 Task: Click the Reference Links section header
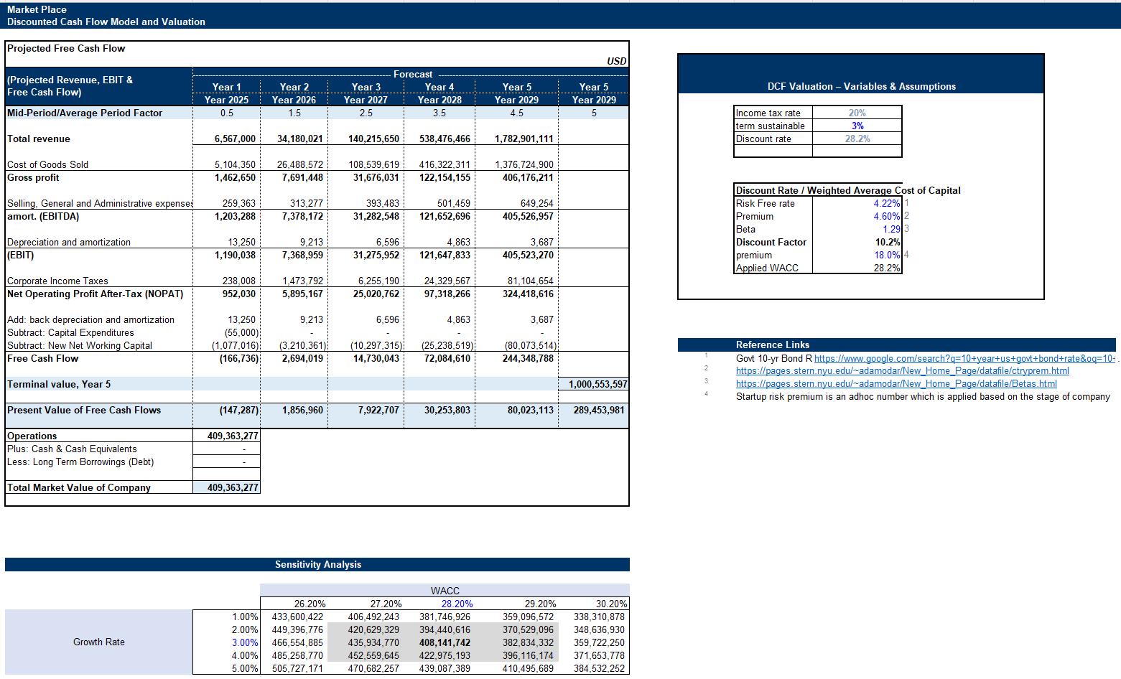[772, 345]
